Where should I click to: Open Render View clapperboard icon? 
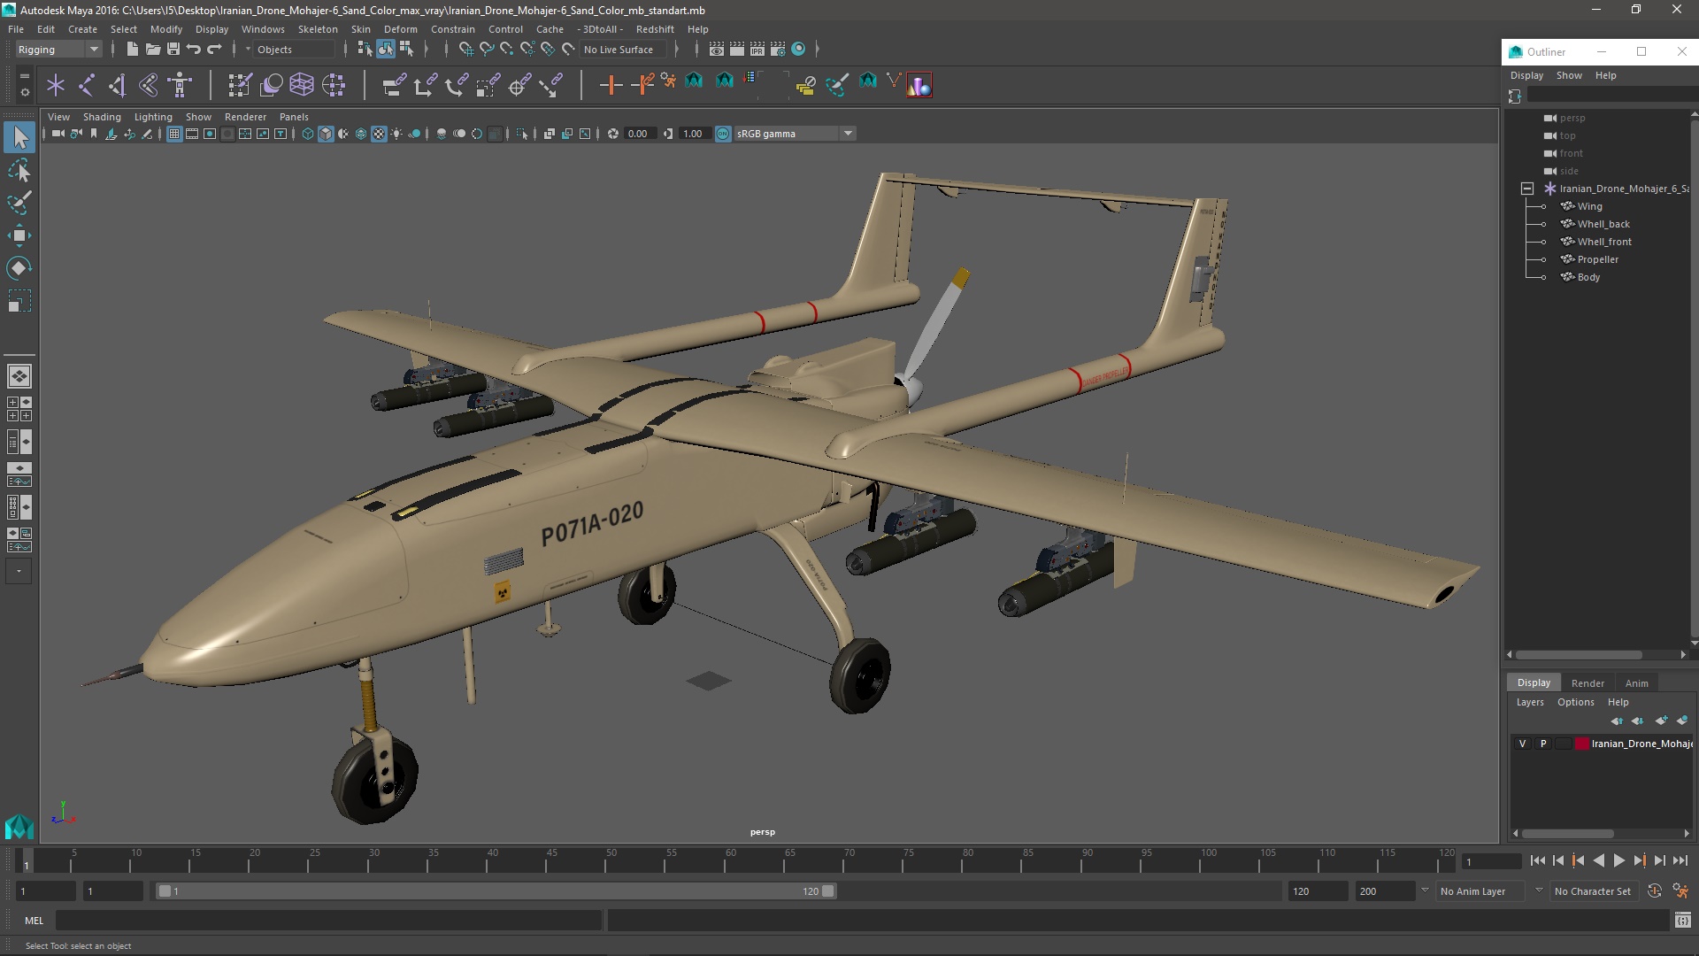click(x=717, y=50)
